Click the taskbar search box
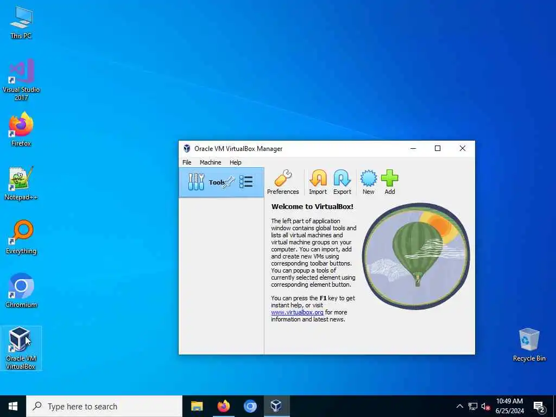Screen dimensions: 556x417 coord(104,406)
